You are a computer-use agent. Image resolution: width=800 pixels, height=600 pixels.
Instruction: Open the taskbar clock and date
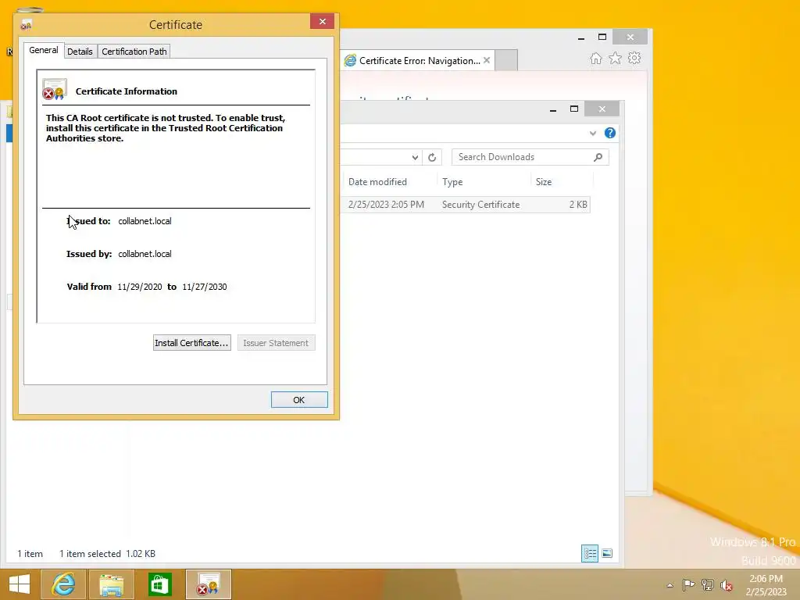coord(766,585)
